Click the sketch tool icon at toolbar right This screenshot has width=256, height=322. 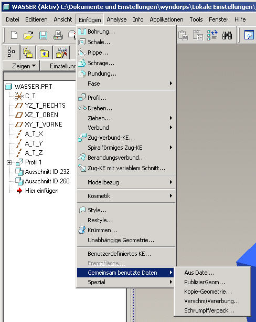(249, 35)
